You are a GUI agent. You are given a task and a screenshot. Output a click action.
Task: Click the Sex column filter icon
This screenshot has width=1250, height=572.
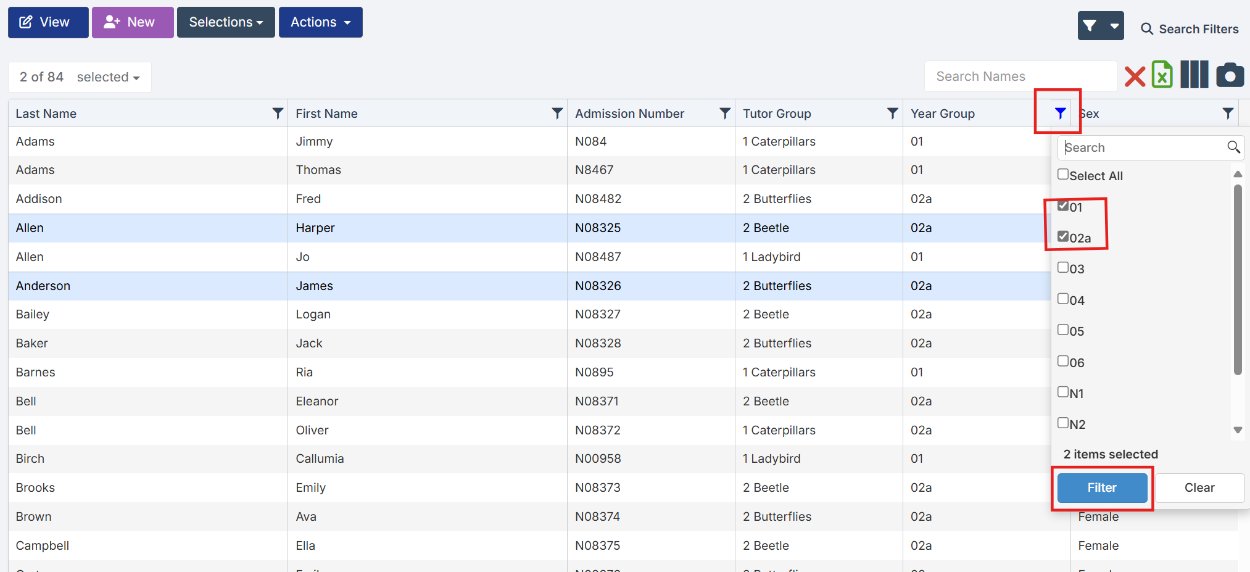point(1228,114)
